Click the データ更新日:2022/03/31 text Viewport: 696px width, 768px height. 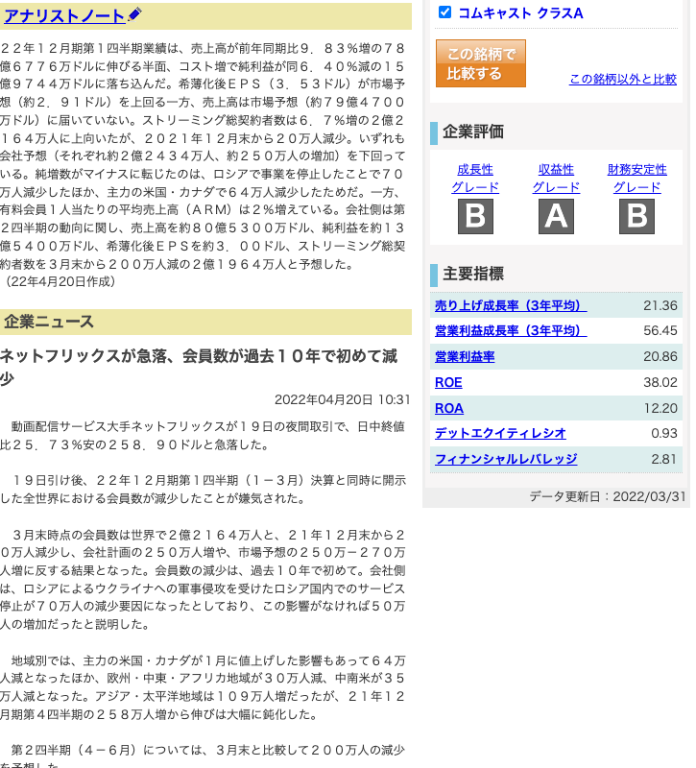pos(608,496)
